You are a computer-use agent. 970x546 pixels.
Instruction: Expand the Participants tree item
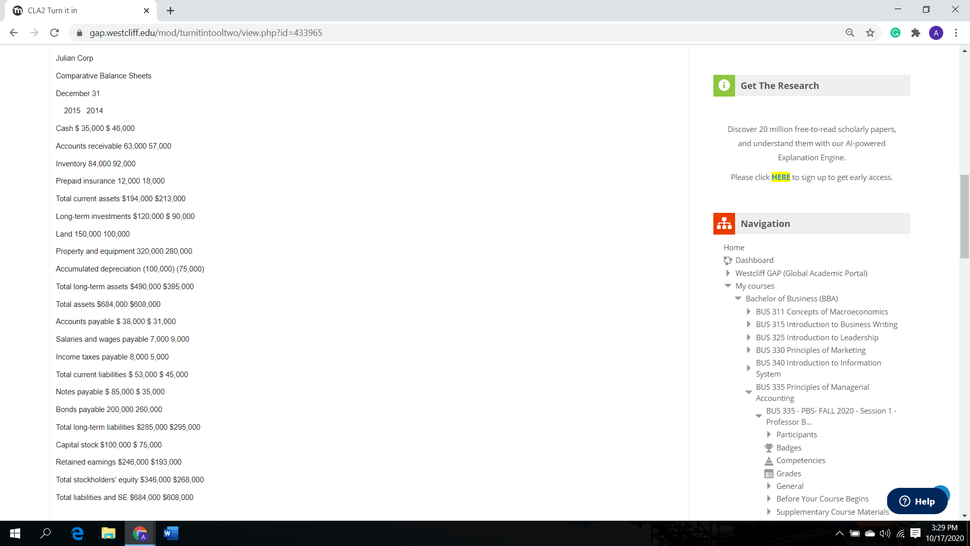pos(768,435)
